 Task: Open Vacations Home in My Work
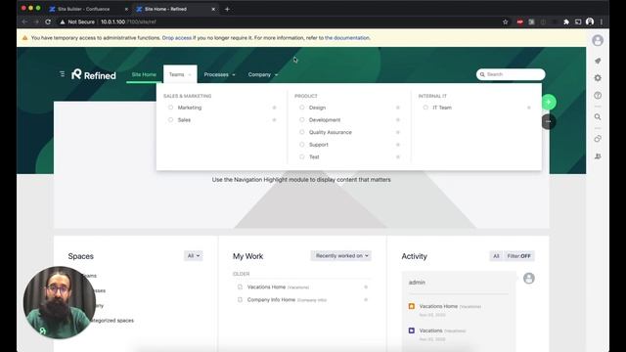click(266, 286)
